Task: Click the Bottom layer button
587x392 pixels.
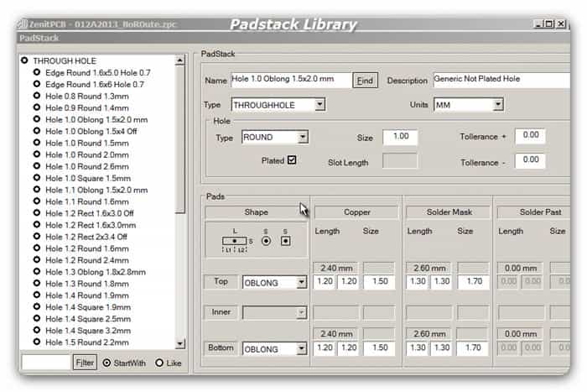Action: [221, 348]
